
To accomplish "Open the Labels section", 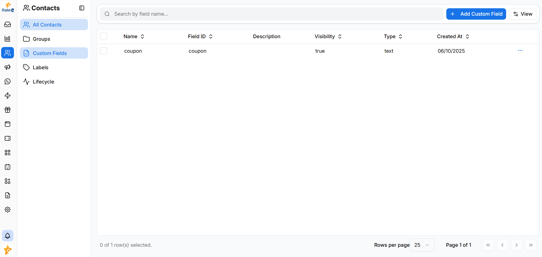I will click(x=40, y=67).
